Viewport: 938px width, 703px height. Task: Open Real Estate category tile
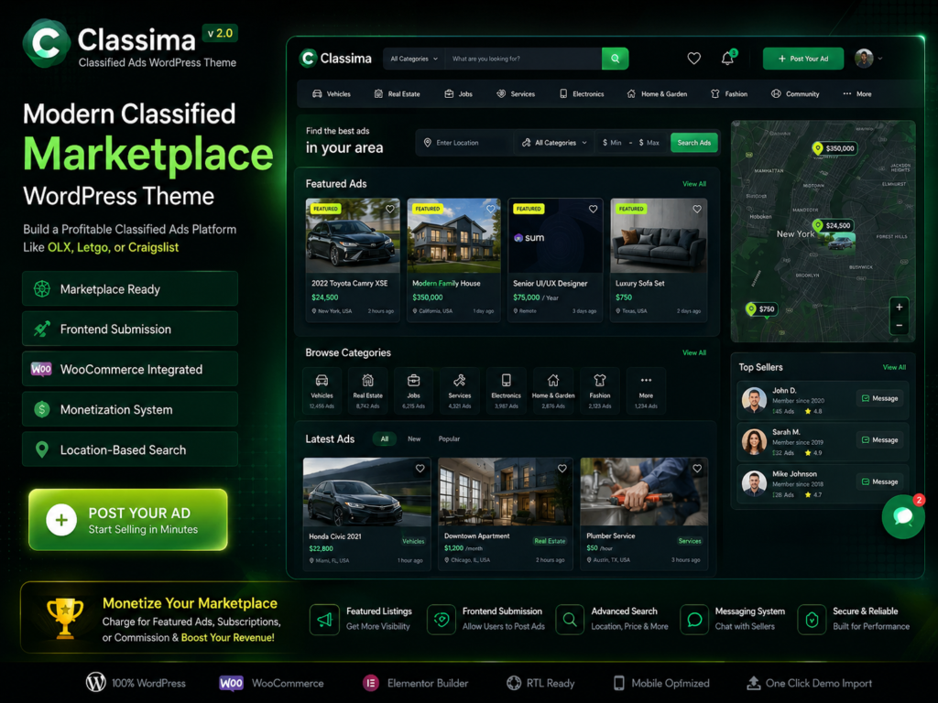(368, 390)
